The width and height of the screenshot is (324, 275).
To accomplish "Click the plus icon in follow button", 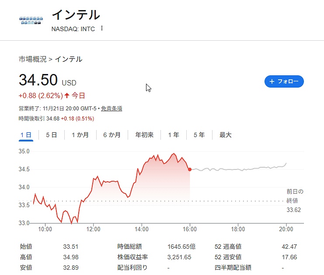I will [x=272, y=81].
